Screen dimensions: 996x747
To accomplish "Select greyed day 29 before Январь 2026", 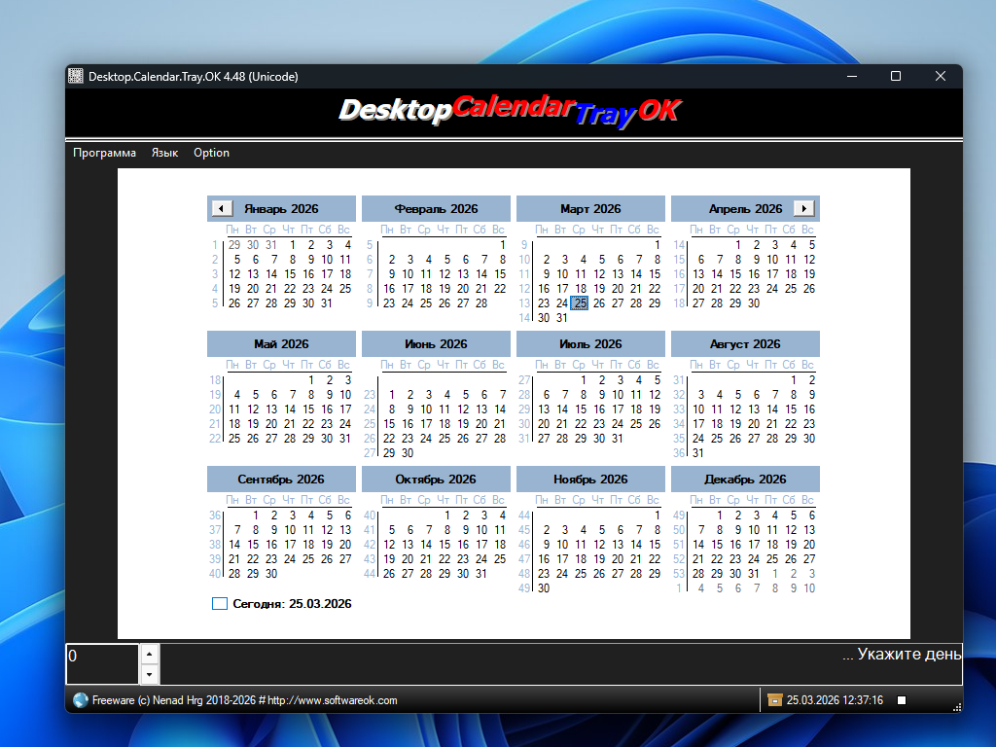I will pyautogui.click(x=234, y=244).
